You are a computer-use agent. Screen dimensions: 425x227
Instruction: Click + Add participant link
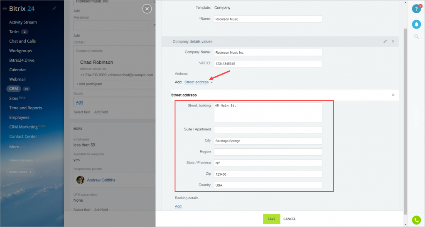coord(89,84)
